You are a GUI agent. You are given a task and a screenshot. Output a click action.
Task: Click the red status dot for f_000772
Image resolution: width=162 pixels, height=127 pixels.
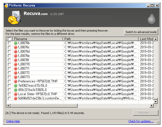pyautogui.click(x=16, y=73)
